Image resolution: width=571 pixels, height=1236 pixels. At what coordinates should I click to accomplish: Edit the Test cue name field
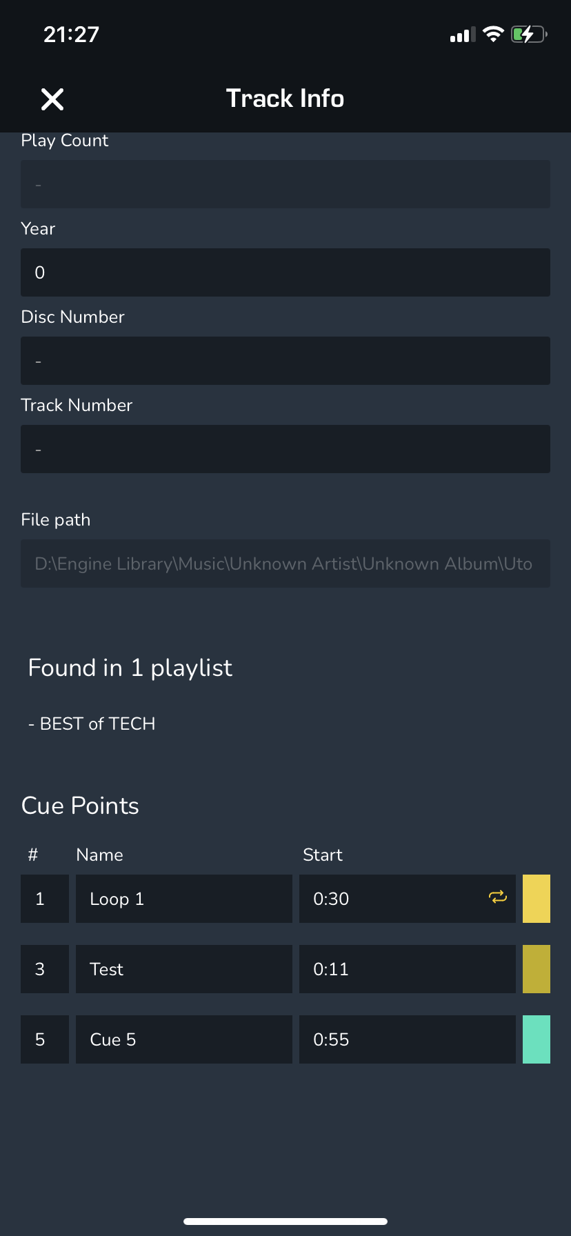(183, 969)
